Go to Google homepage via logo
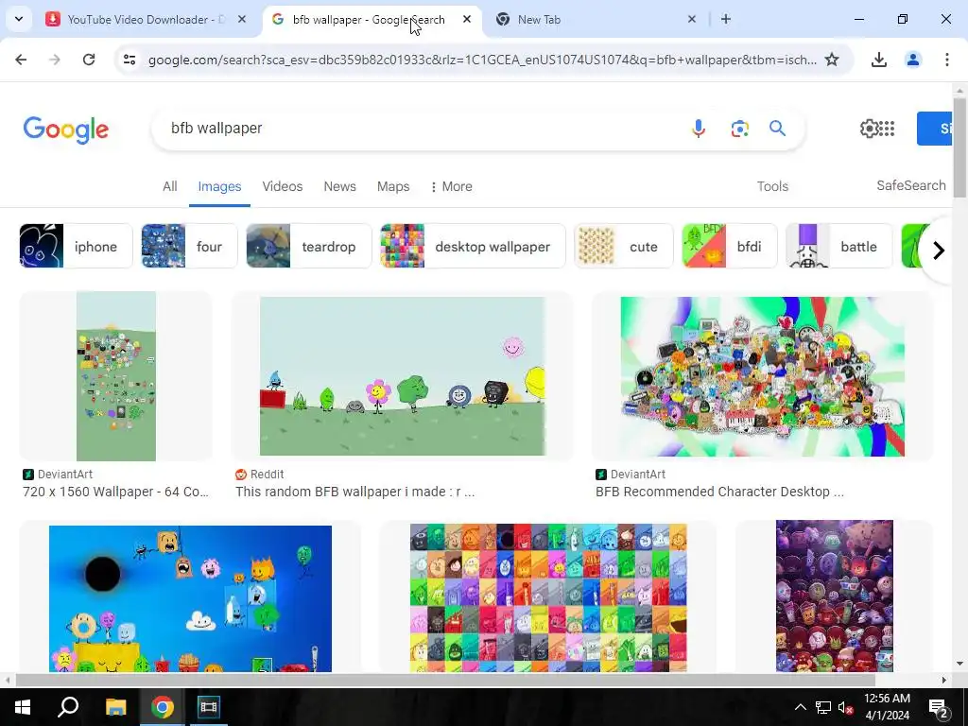 pyautogui.click(x=66, y=130)
